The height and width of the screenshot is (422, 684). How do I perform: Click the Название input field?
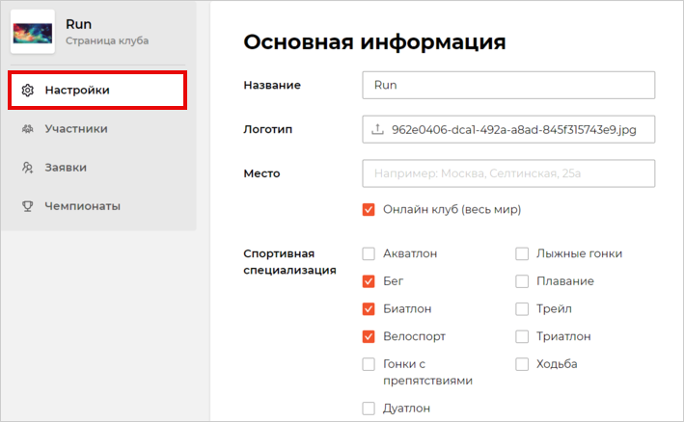(508, 86)
